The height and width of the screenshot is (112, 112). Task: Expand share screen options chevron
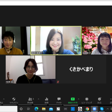pyautogui.click(x=79, y=99)
